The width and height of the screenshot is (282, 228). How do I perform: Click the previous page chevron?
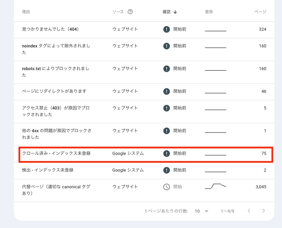(249, 211)
